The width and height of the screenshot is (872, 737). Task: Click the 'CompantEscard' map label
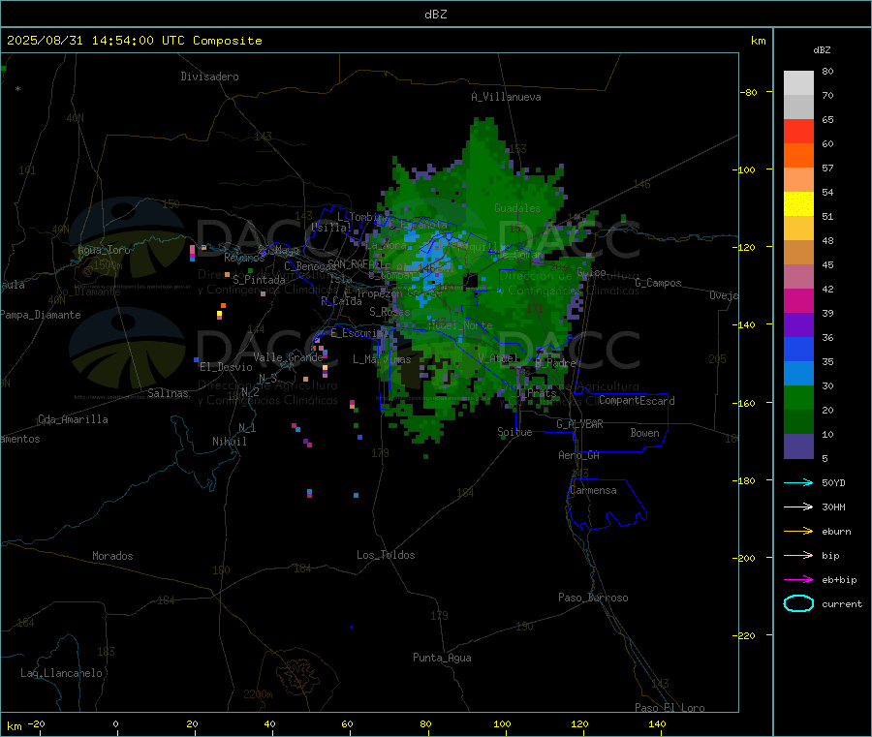pyautogui.click(x=637, y=400)
